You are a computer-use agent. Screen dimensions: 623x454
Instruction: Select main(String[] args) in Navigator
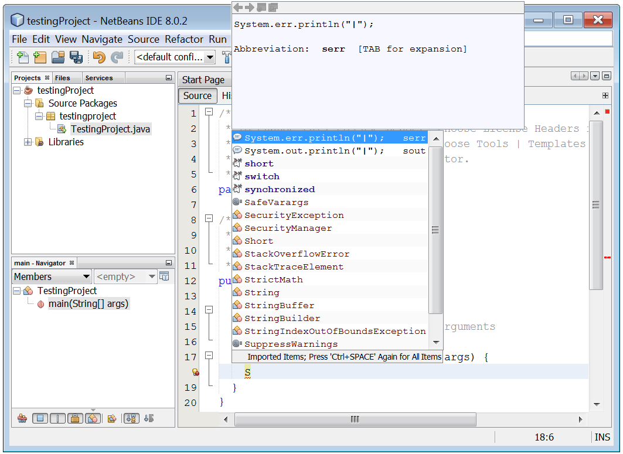coord(88,304)
